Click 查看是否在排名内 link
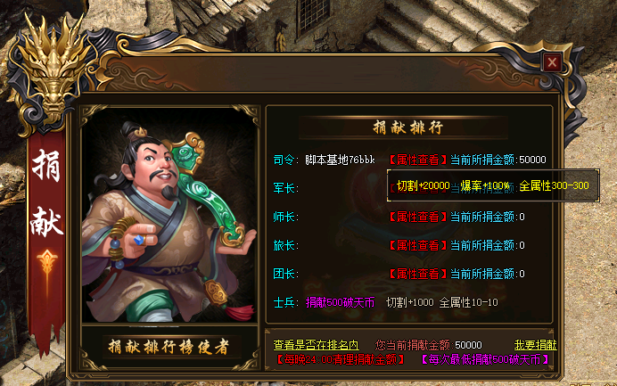Screen dimensions: 617x386 coord(316,345)
